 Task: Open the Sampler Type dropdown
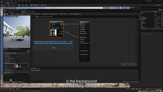(x=18, y=69)
